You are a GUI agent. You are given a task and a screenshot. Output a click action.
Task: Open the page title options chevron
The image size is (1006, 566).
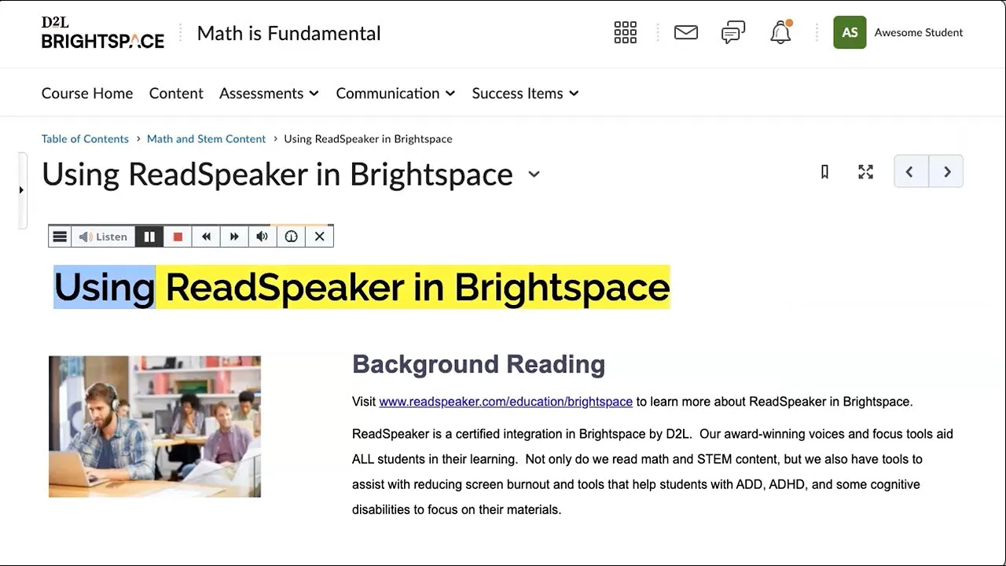click(534, 174)
